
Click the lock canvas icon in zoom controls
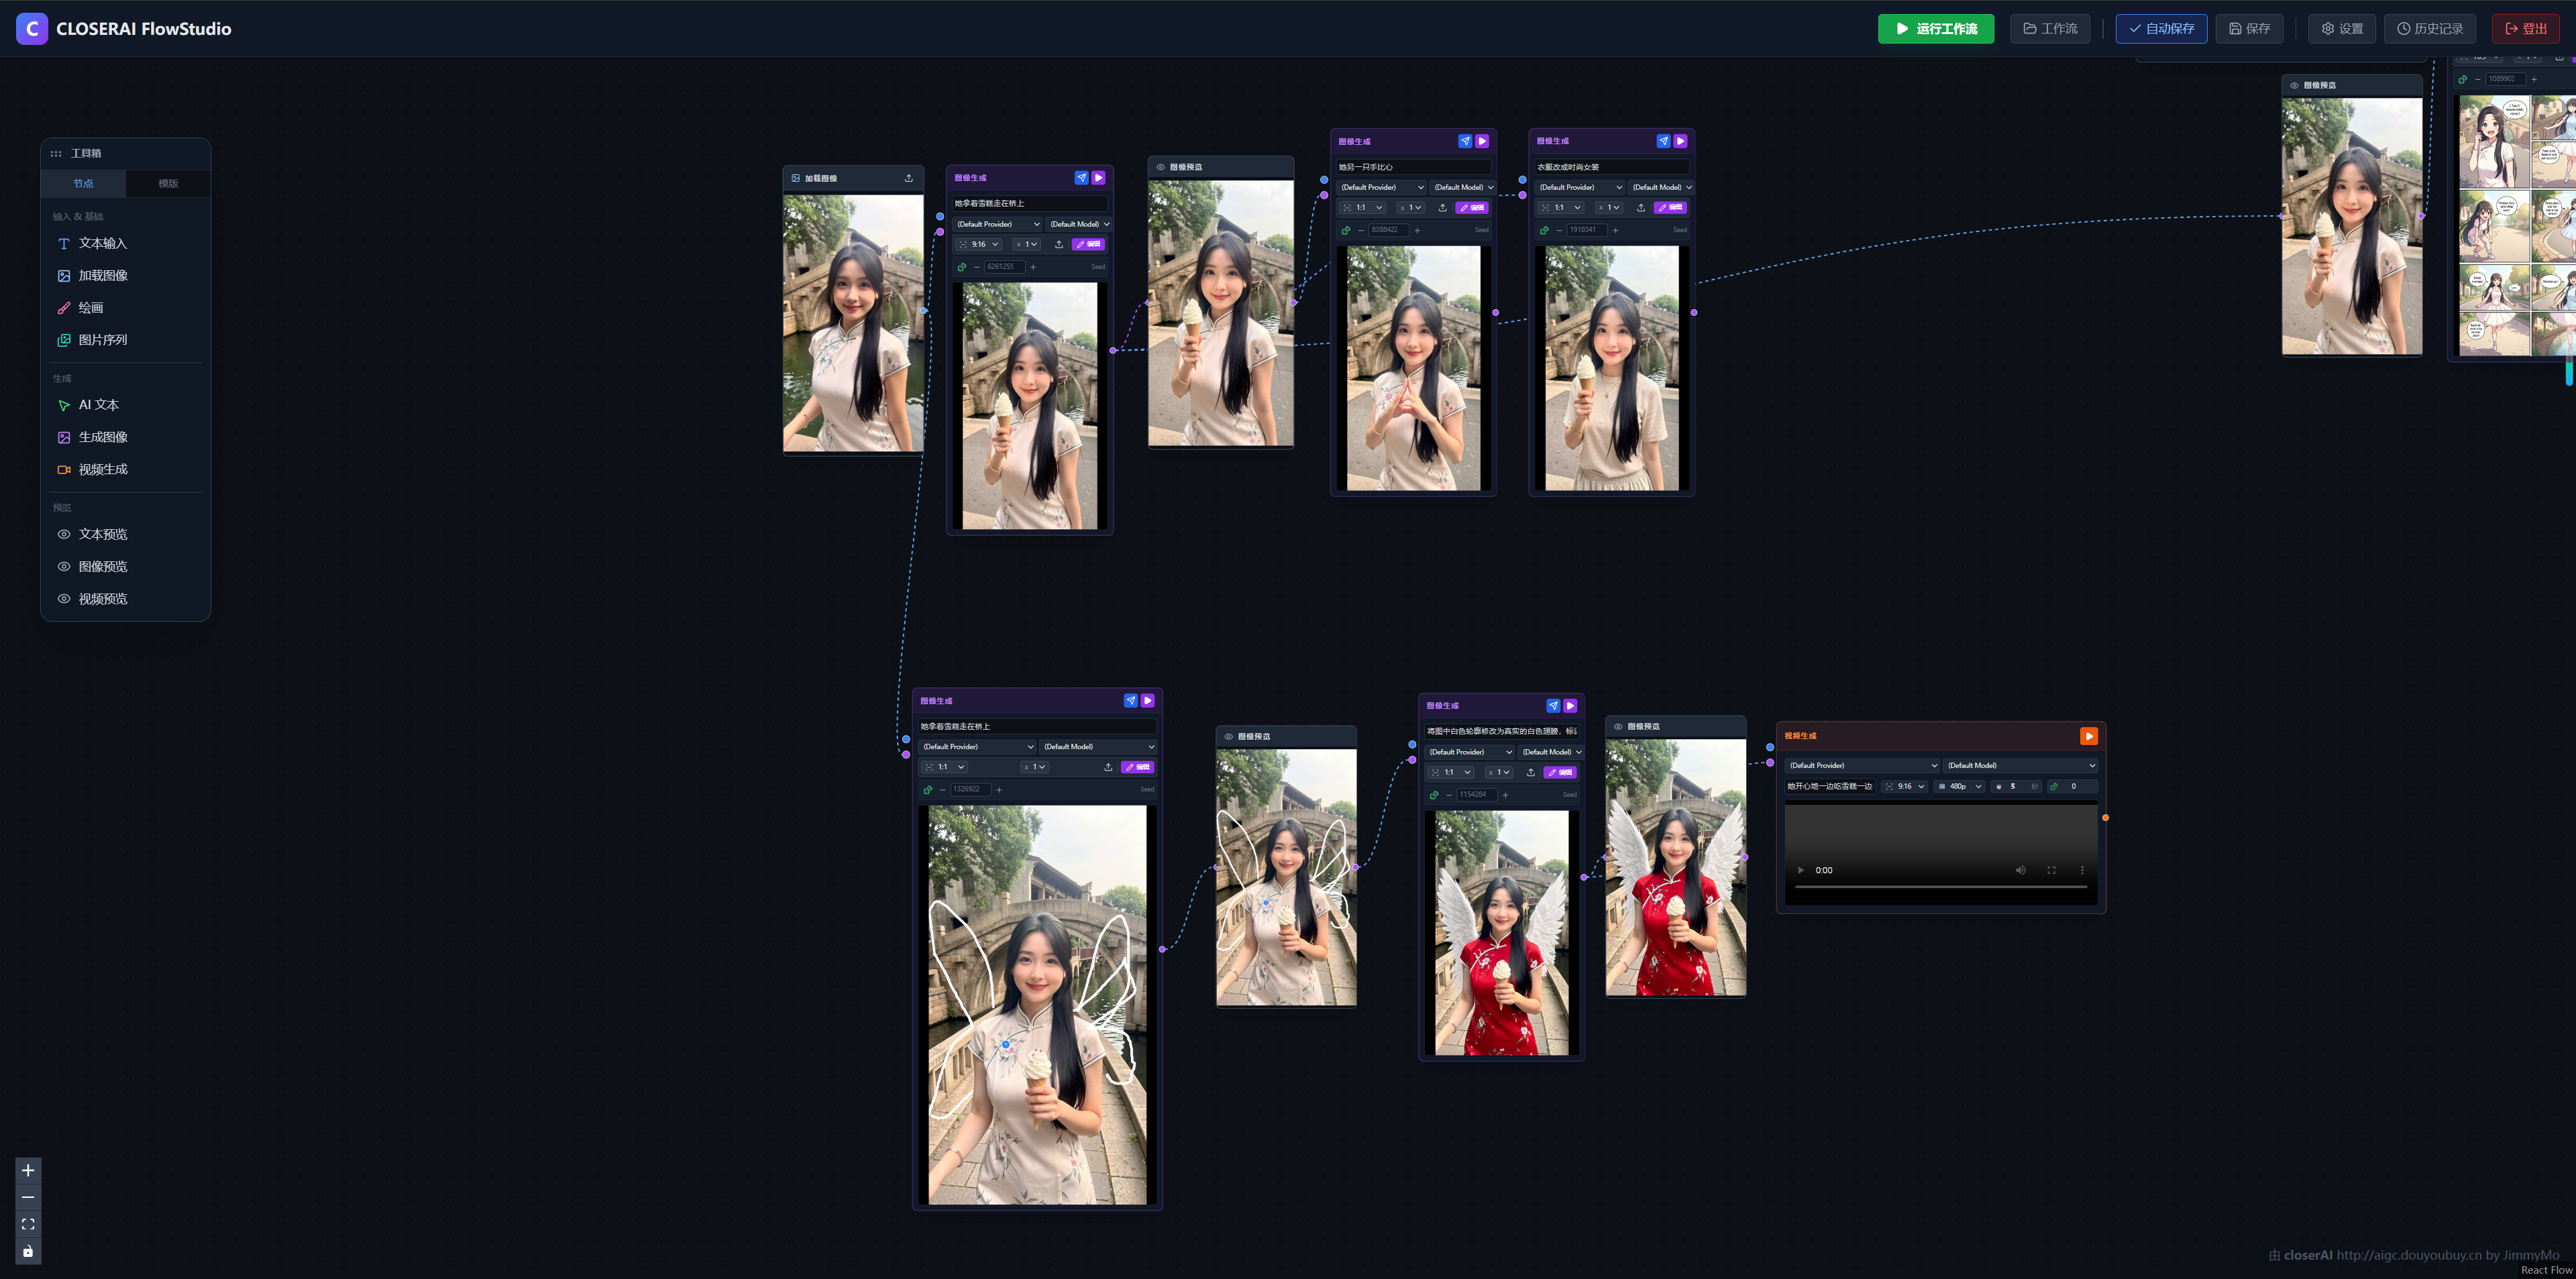(28, 1251)
